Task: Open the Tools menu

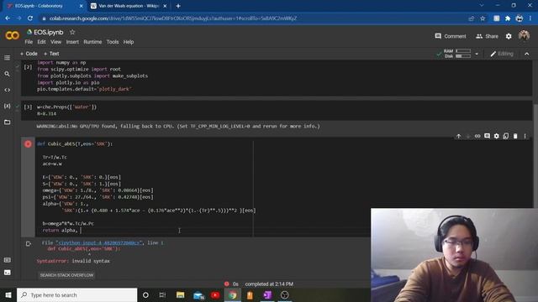Action: (113, 42)
